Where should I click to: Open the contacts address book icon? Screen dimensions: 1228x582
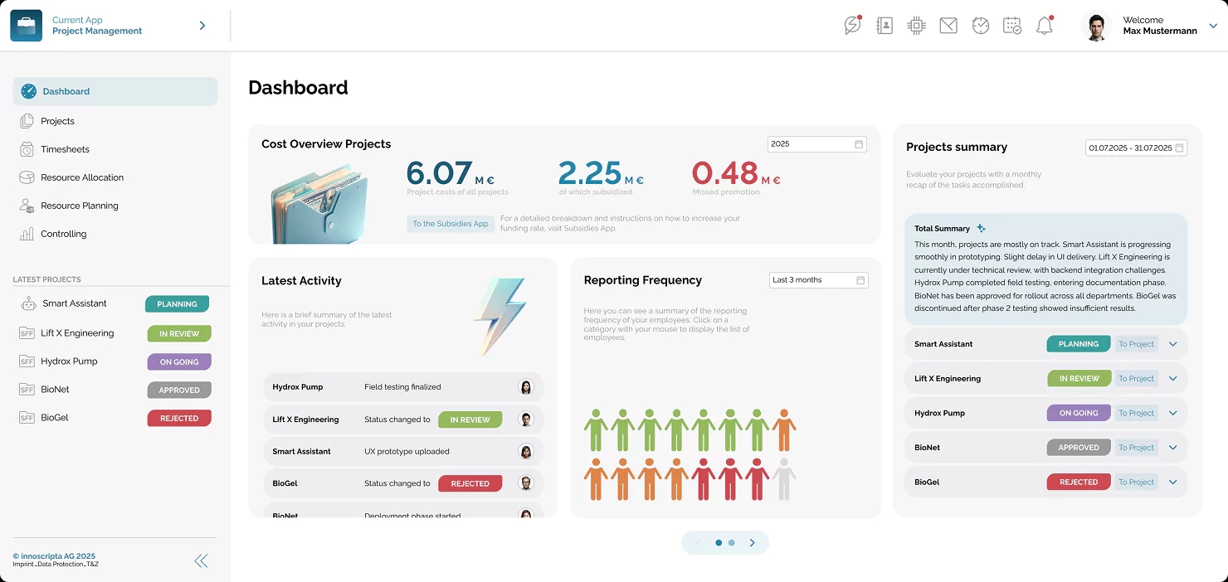[884, 26]
